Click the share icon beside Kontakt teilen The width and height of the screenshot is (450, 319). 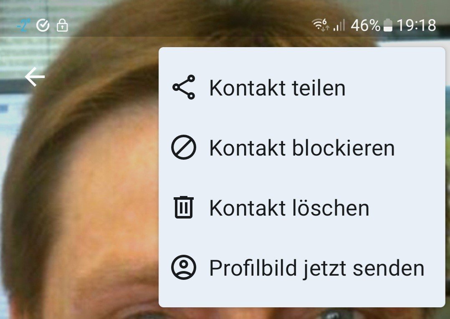click(x=184, y=87)
